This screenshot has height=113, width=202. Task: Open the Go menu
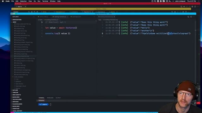point(35,1)
